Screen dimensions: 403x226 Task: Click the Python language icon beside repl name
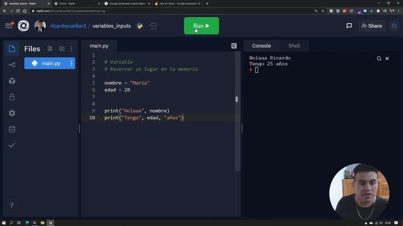pyautogui.click(x=140, y=26)
